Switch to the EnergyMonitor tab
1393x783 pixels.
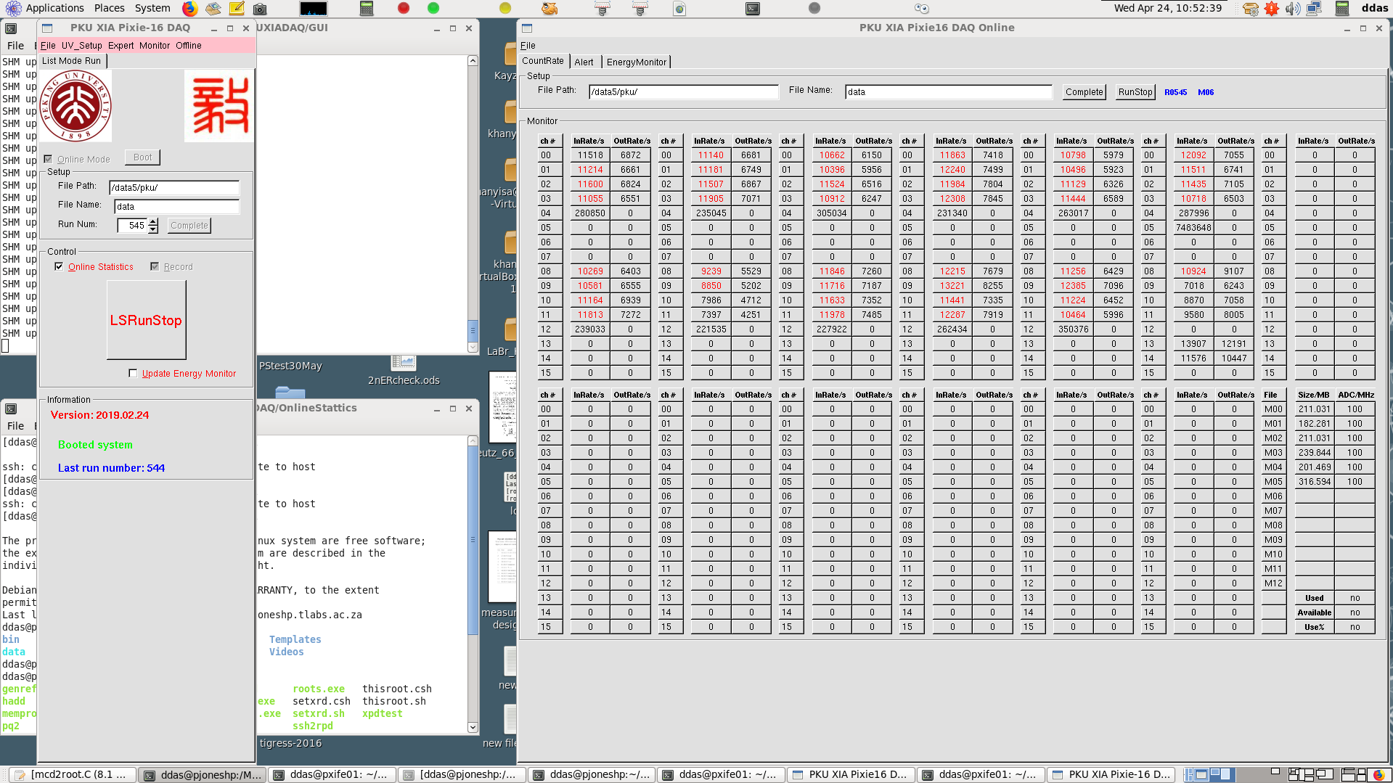pyautogui.click(x=637, y=62)
